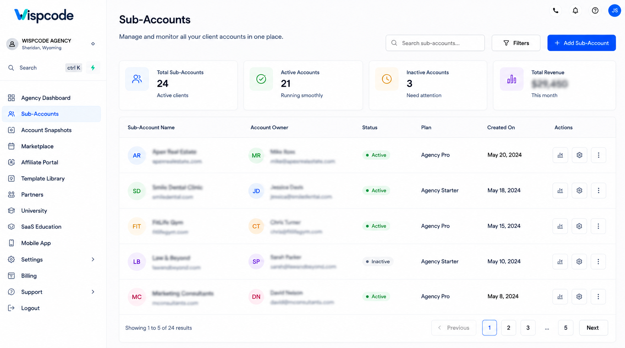
Task: Open more options menu for FIT row
Action: tap(598, 226)
